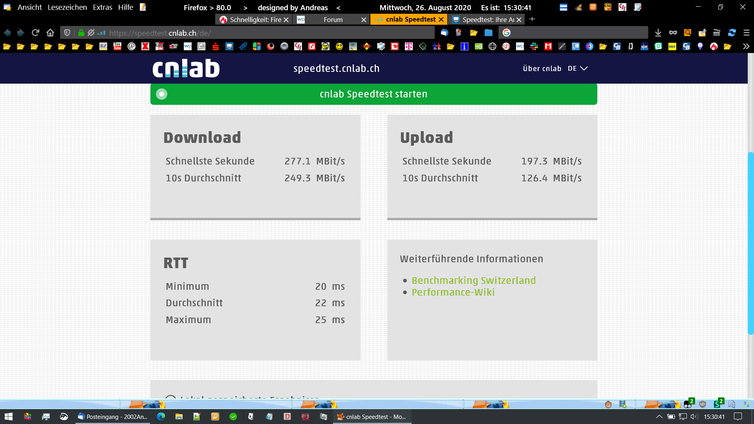Viewport: 754px width, 424px height.
Task: Open the Telekom T bookmark icon
Action: [409, 46]
